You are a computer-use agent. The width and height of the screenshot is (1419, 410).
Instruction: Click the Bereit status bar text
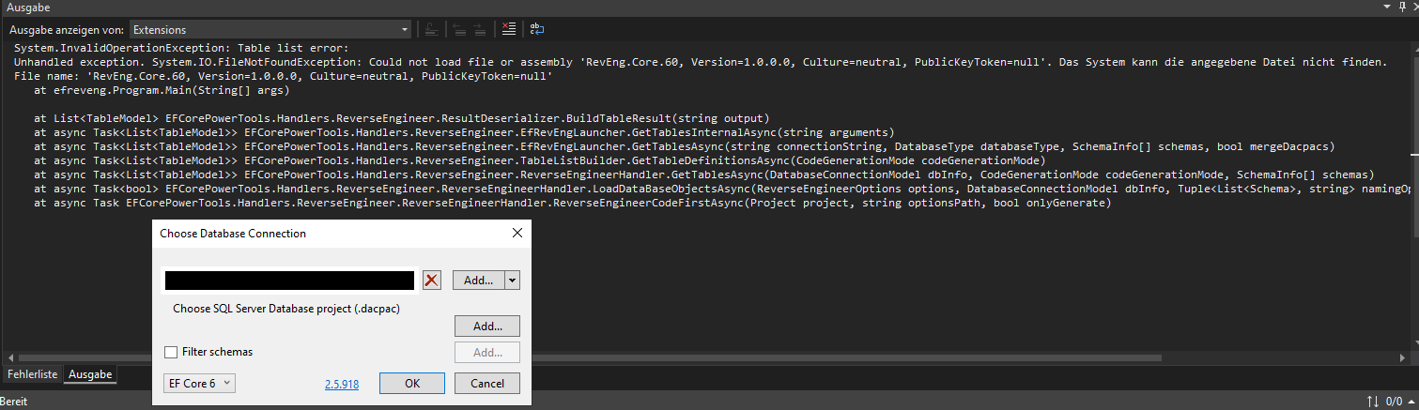tap(15, 402)
